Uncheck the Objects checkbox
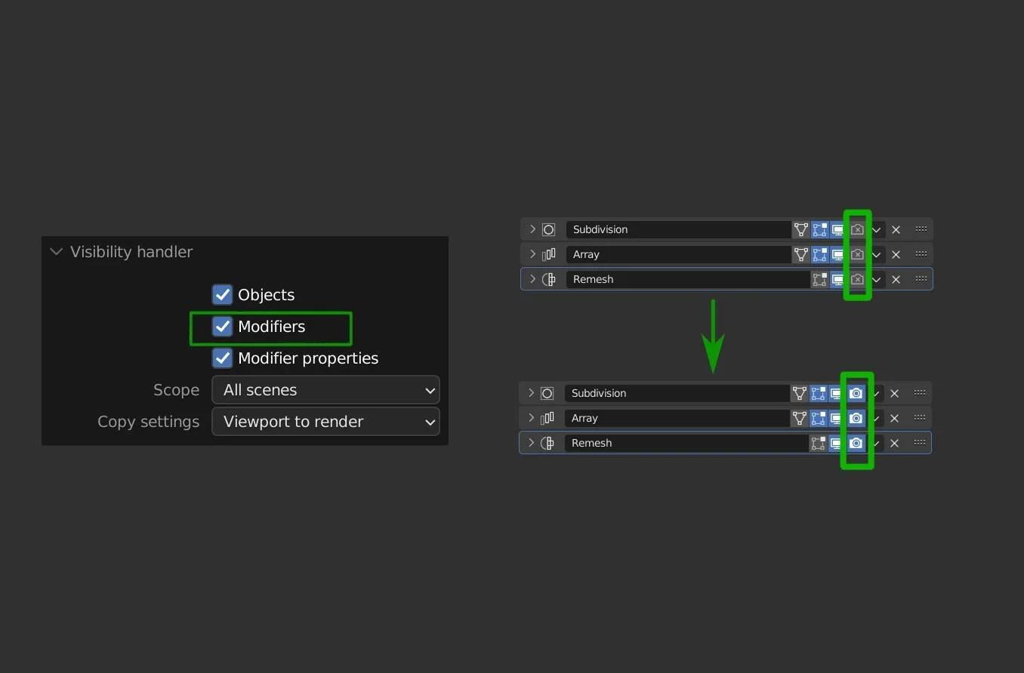1024x673 pixels. (x=222, y=294)
